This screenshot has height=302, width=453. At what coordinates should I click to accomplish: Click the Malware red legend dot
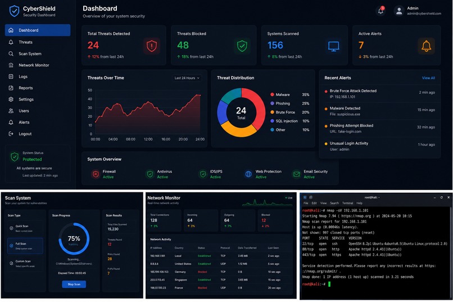272,94
